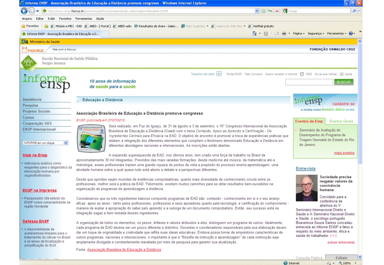Image resolution: width=384 pixels, height=265 pixels.
Task: Open Assistência in the left menu
Action: pos(32,99)
